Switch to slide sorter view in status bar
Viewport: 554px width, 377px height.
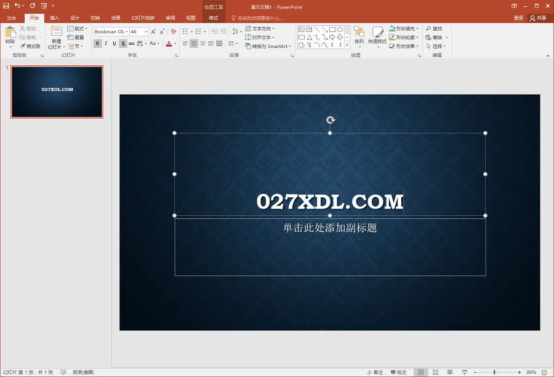[435, 372]
